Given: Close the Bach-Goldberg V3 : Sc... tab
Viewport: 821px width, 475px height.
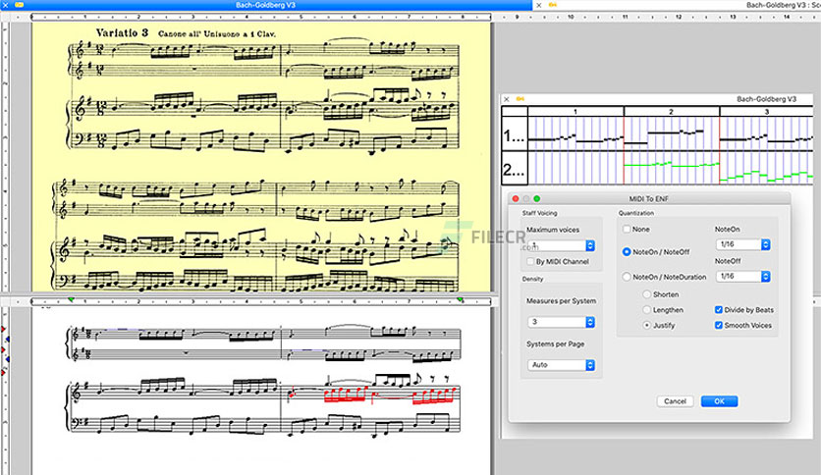Looking at the screenshot, I should [539, 5].
